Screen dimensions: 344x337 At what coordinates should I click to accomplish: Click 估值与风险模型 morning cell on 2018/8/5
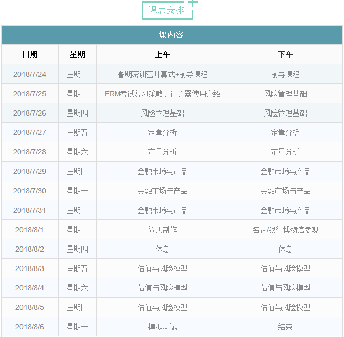coord(162,307)
